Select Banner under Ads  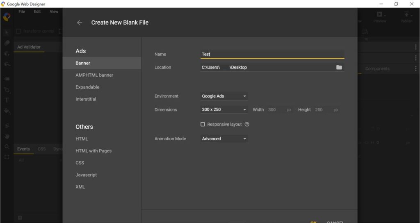(x=102, y=63)
